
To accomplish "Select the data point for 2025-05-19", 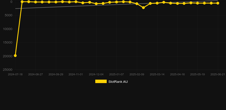I will (197, 3).
